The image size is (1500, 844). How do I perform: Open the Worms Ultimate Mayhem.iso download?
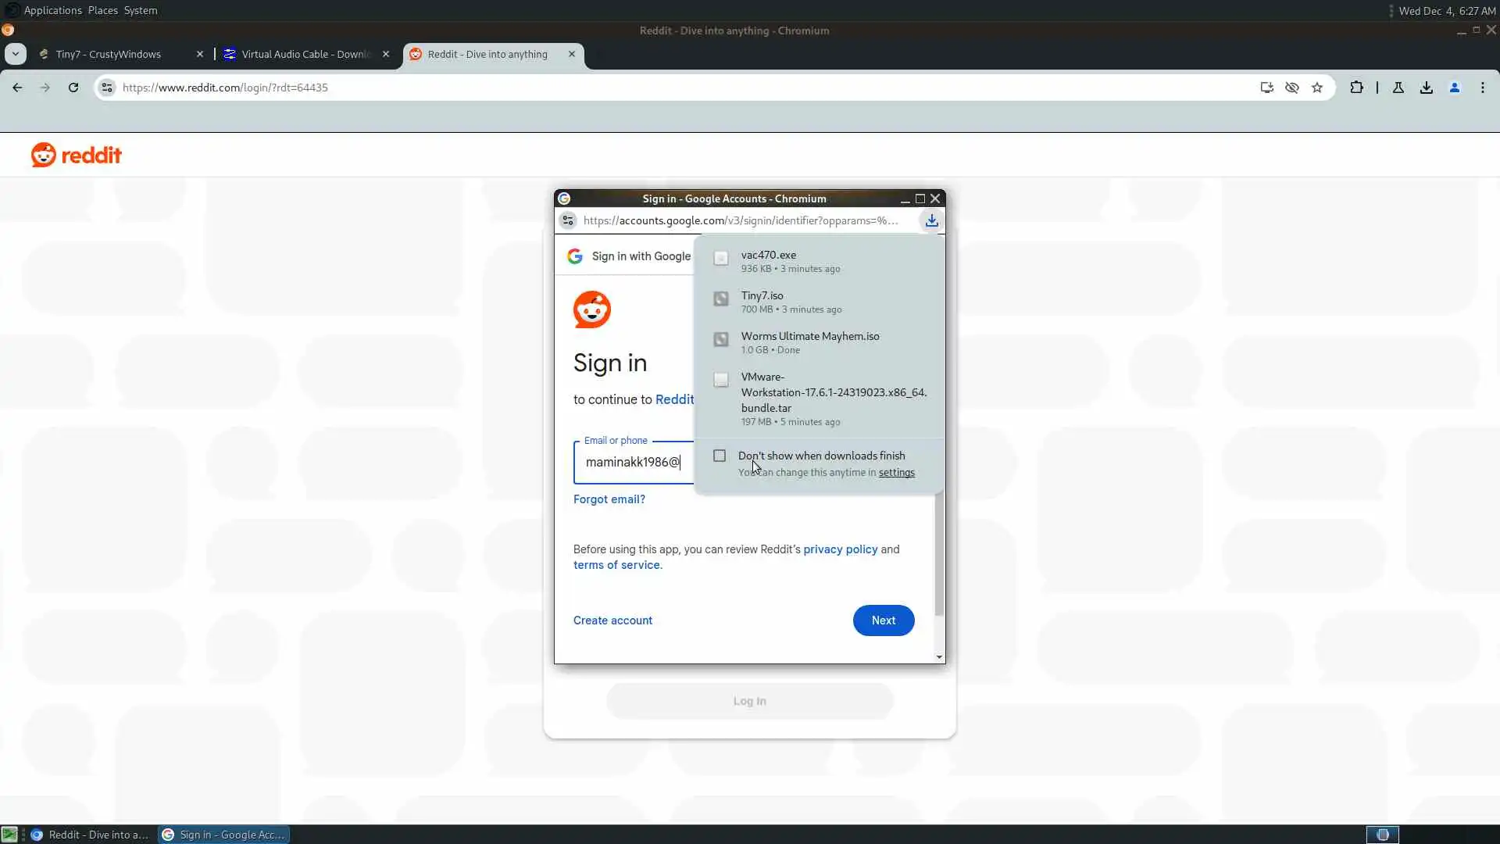[810, 337]
